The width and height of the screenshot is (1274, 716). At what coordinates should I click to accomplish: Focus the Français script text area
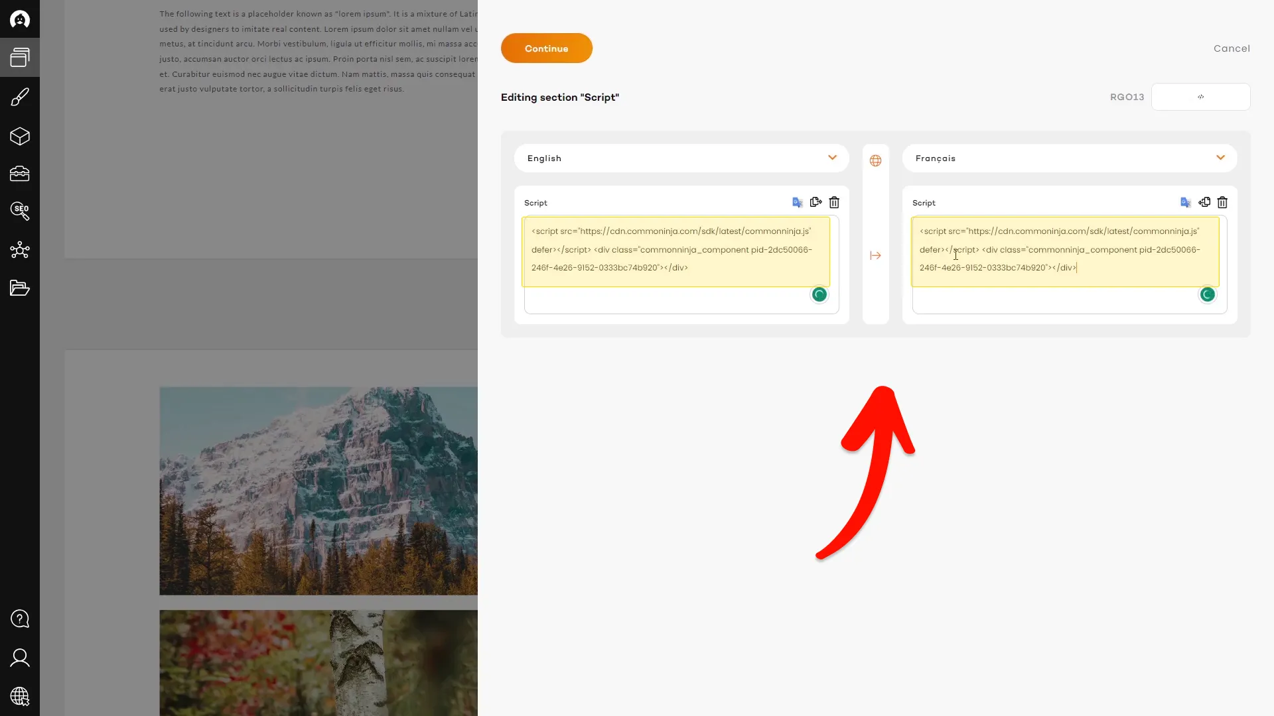1070,265
